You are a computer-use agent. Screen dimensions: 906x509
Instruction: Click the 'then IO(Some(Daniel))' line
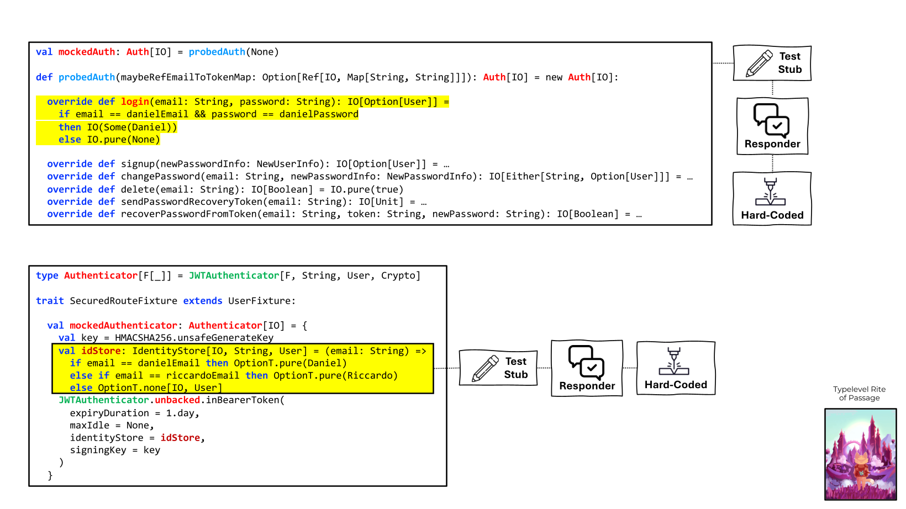tap(118, 127)
